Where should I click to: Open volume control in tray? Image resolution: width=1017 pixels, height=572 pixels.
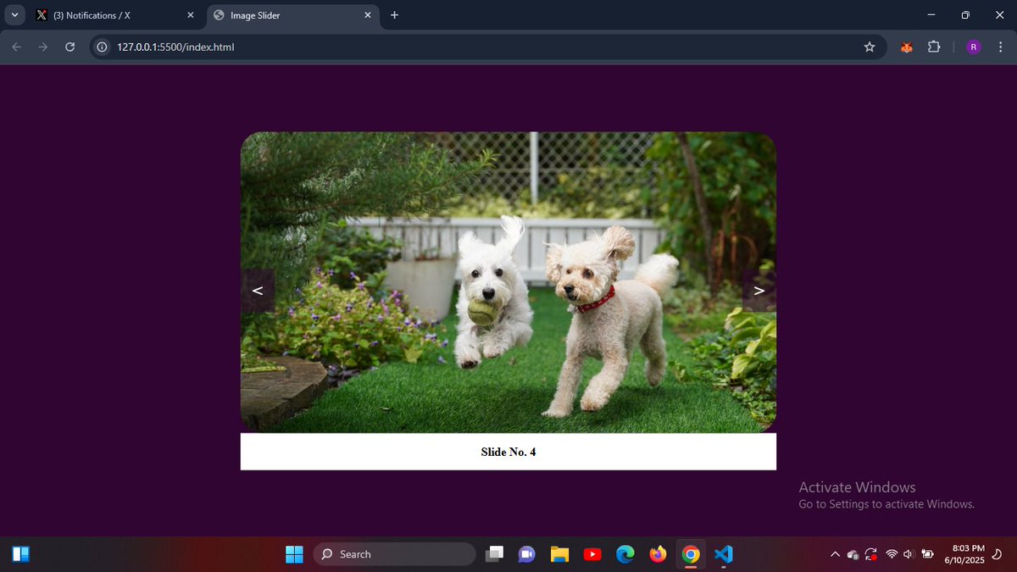pos(909,554)
